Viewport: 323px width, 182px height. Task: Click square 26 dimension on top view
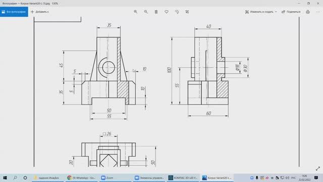pyautogui.click(x=107, y=134)
